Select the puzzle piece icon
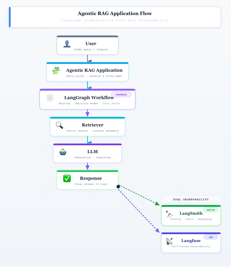 click(56, 70)
